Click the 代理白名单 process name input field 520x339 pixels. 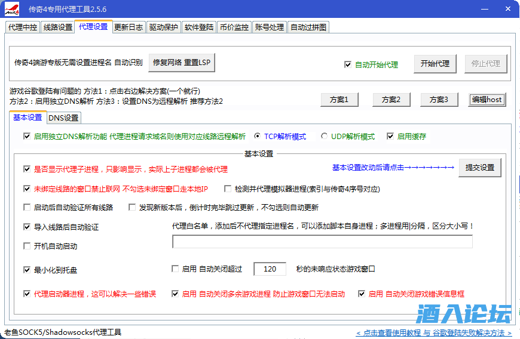pyautogui.click(x=322, y=242)
